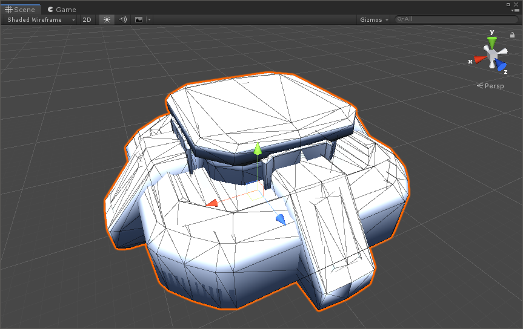The height and width of the screenshot is (329, 523).
Task: Click the green Y axis cone on gizmo
Action: tap(491, 43)
